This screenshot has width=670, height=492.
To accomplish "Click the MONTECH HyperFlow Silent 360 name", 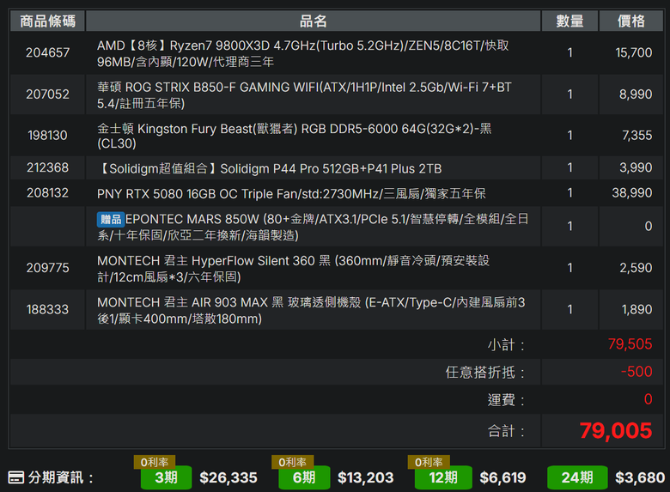I will (293, 269).
